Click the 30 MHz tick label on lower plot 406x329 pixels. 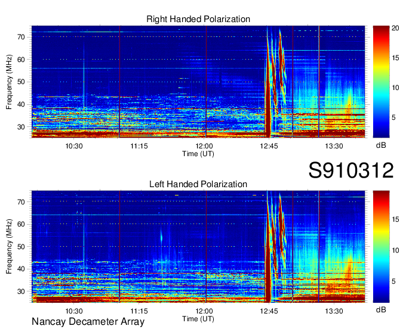coord(21,291)
